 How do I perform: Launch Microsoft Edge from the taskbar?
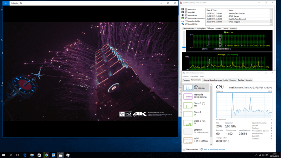[x=25, y=155]
